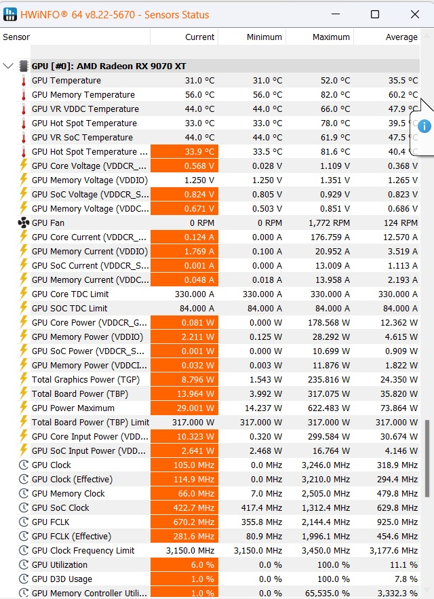This screenshot has height=599, width=434.
Task: Click the 124 RPM average fan speed cell
Action: coord(387,223)
